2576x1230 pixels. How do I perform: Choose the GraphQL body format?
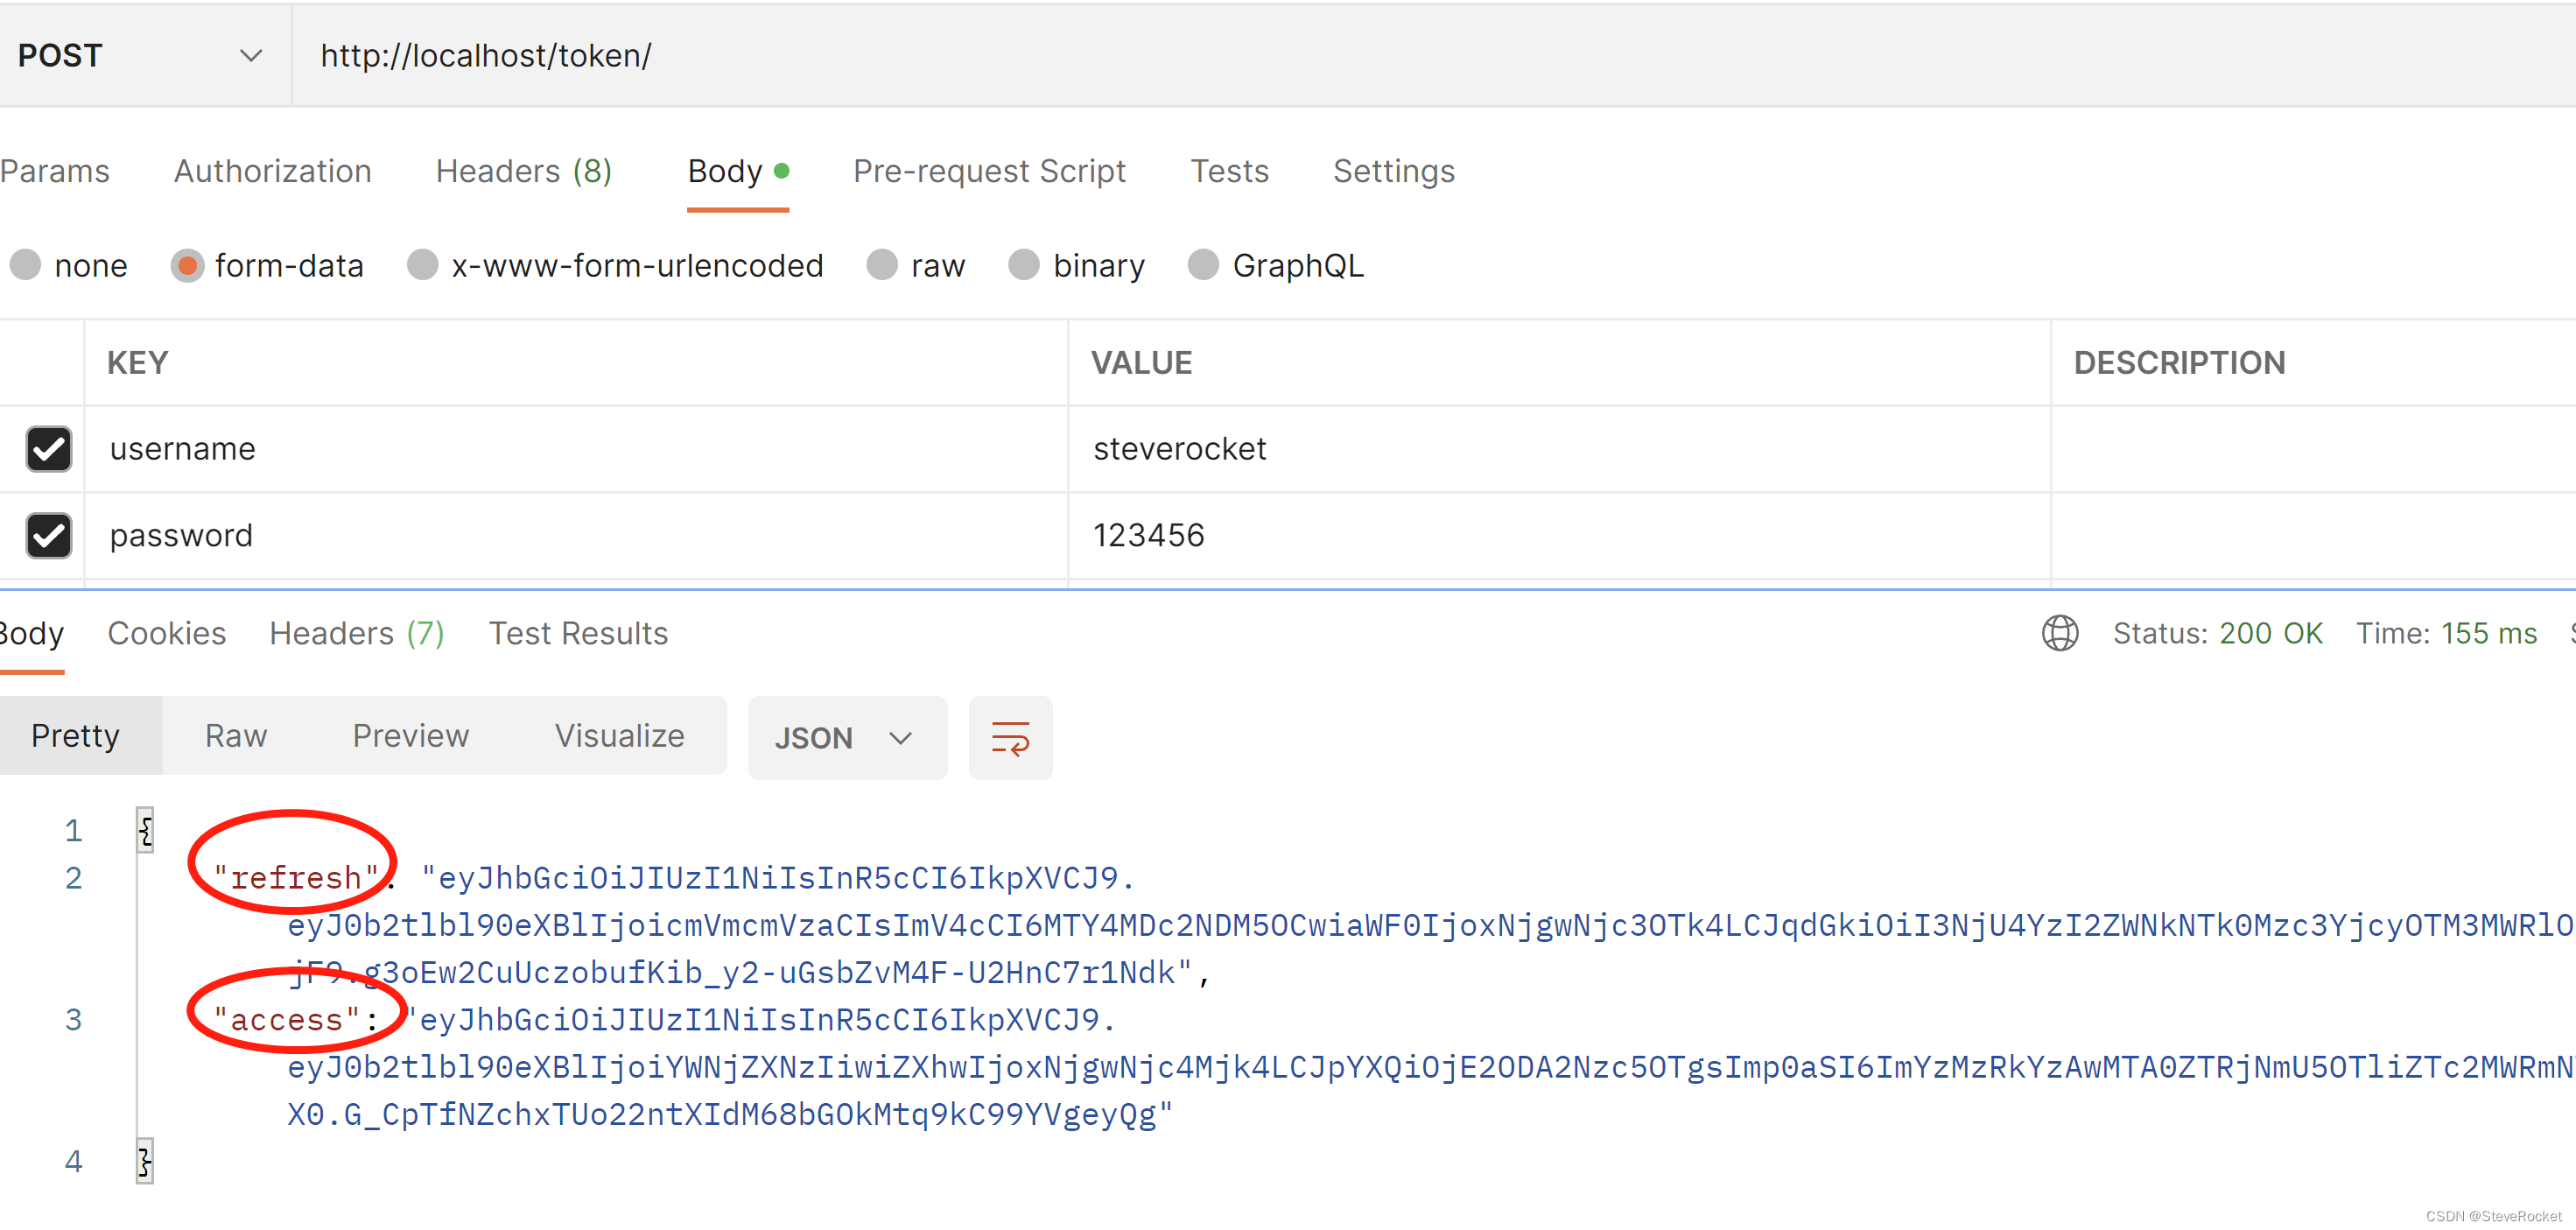pyautogui.click(x=1204, y=264)
